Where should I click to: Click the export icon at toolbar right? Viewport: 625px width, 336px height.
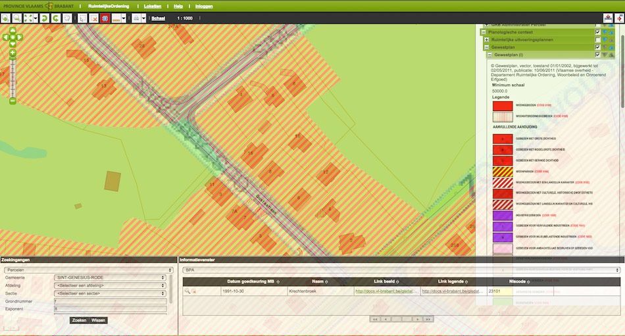[x=607, y=18]
